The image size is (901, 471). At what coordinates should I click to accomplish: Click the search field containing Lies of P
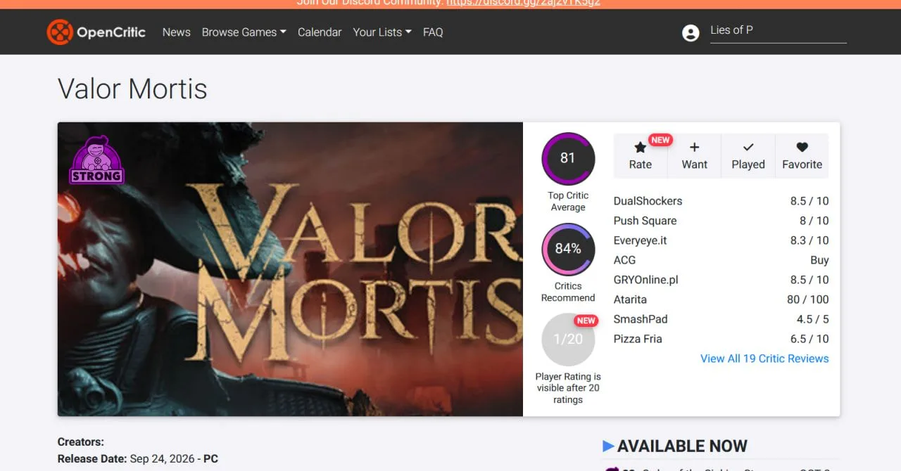(778, 30)
